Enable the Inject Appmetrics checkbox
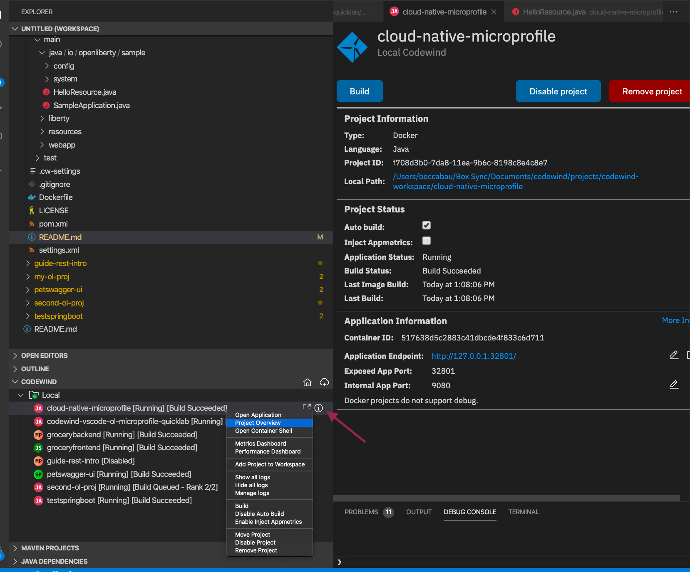 click(427, 241)
